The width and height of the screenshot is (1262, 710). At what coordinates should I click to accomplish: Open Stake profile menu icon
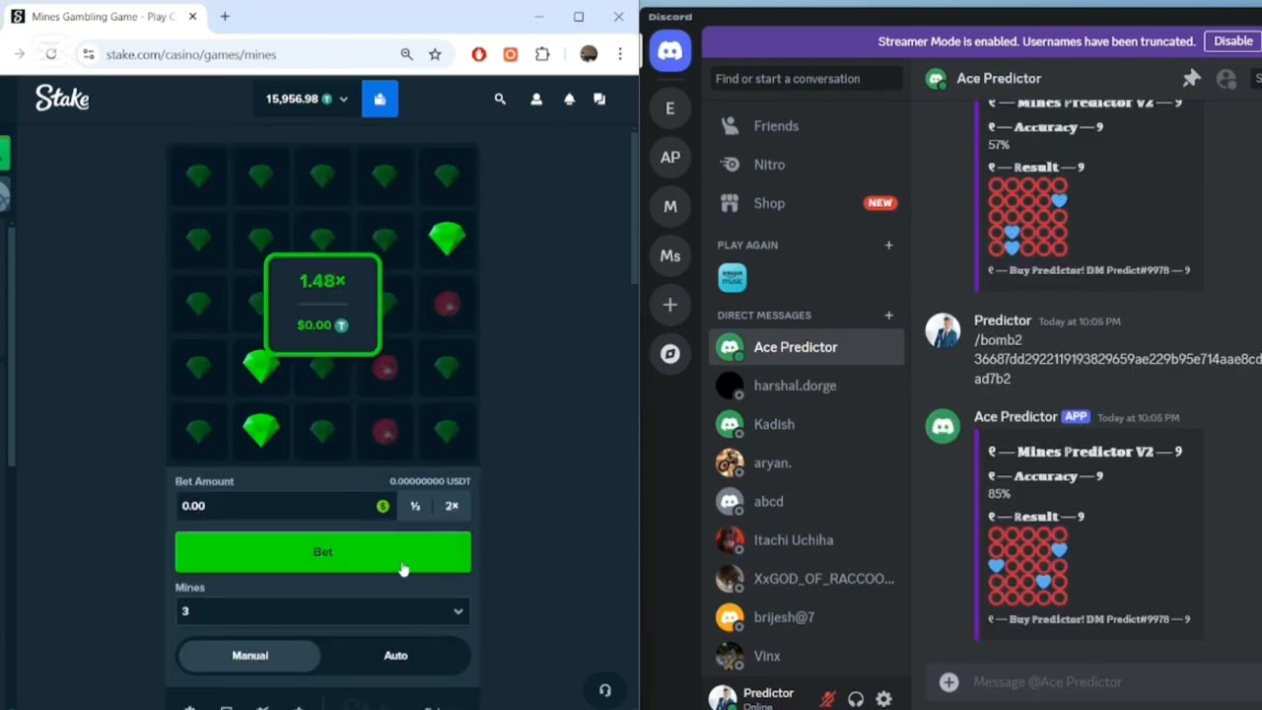[536, 99]
